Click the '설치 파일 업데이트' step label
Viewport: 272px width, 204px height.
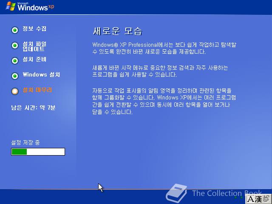(34, 46)
